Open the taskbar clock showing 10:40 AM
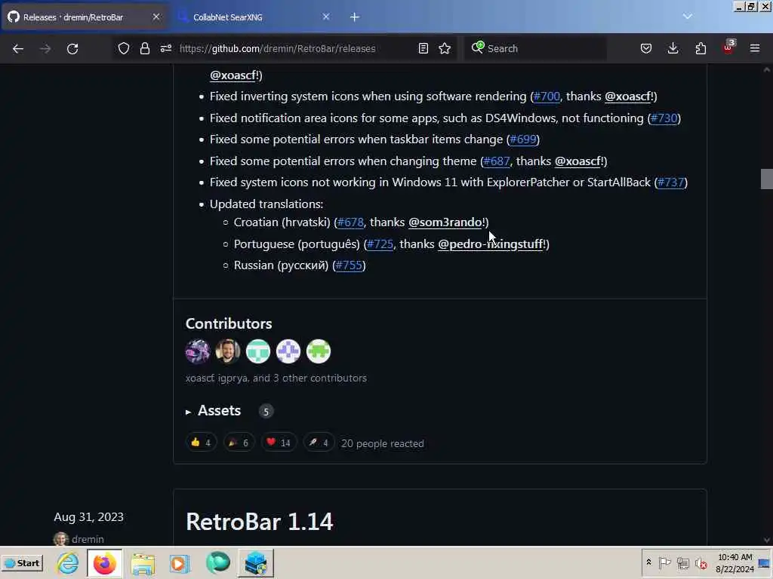The width and height of the screenshot is (773, 579). (735, 562)
